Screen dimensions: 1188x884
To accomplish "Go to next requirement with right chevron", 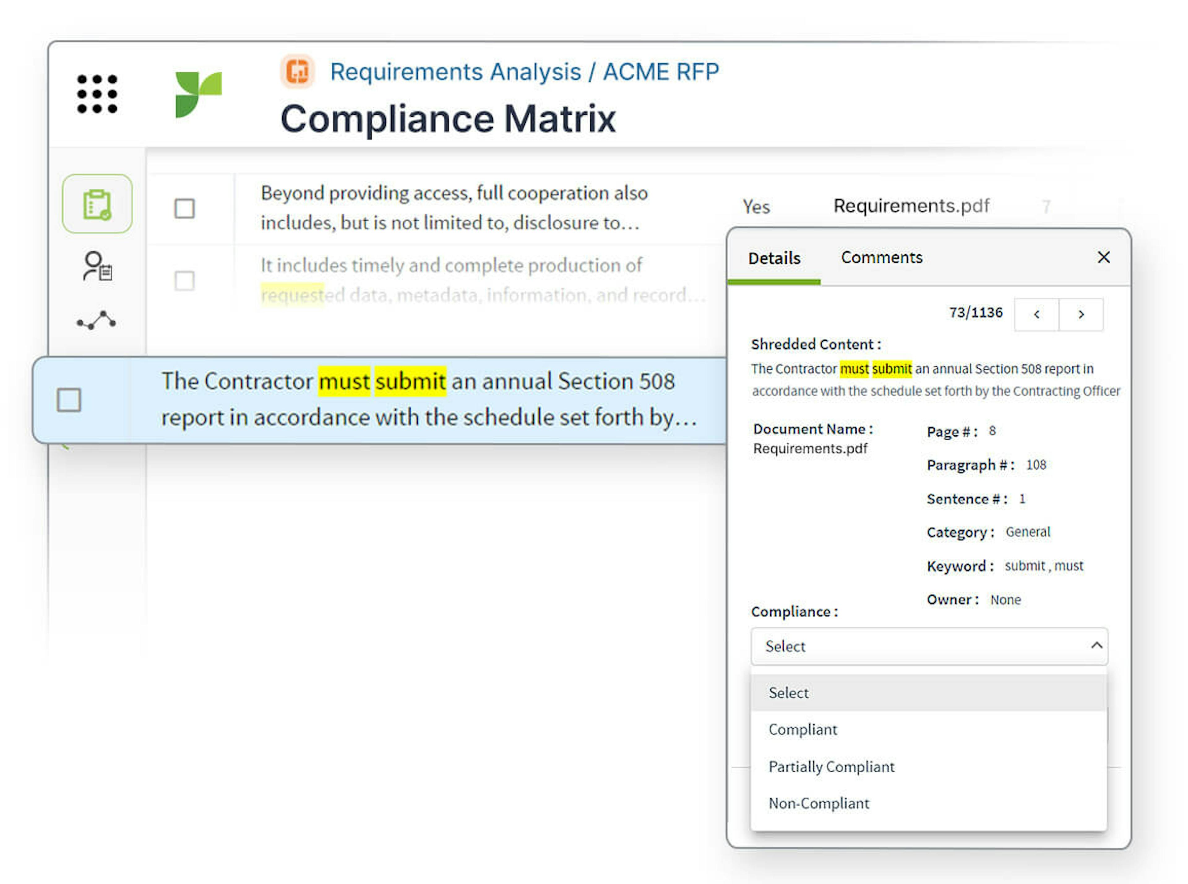I will (x=1081, y=315).
